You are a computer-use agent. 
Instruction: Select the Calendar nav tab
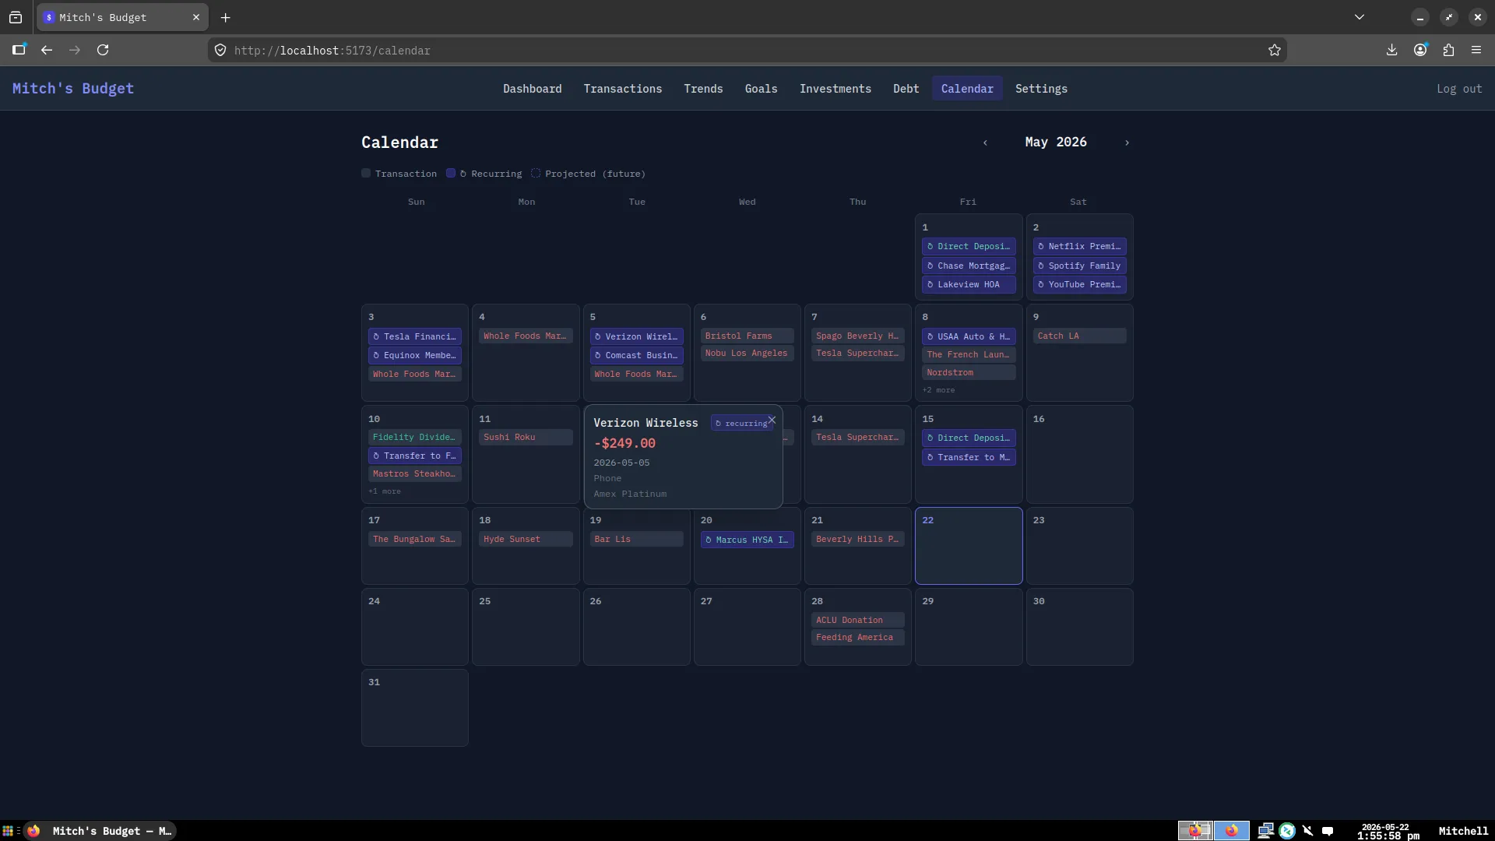967,89
